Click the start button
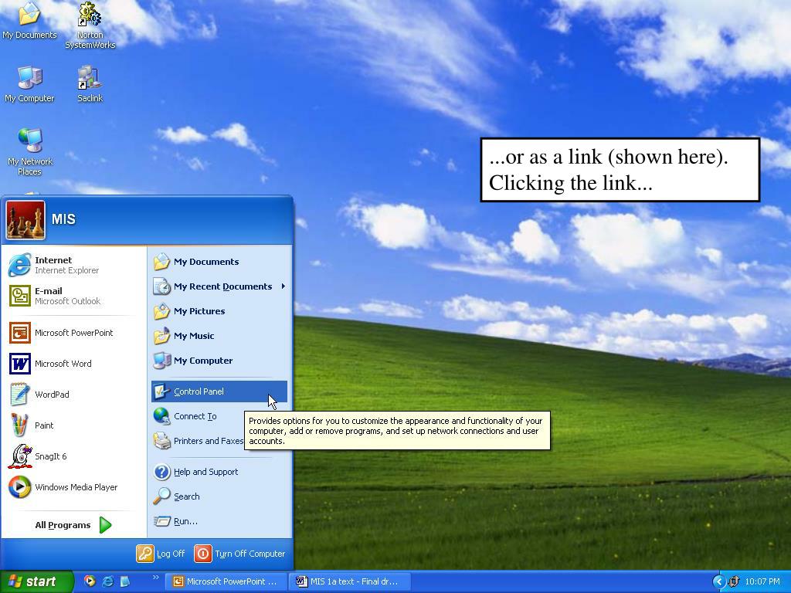Image resolution: width=791 pixels, height=593 pixels. point(36,581)
